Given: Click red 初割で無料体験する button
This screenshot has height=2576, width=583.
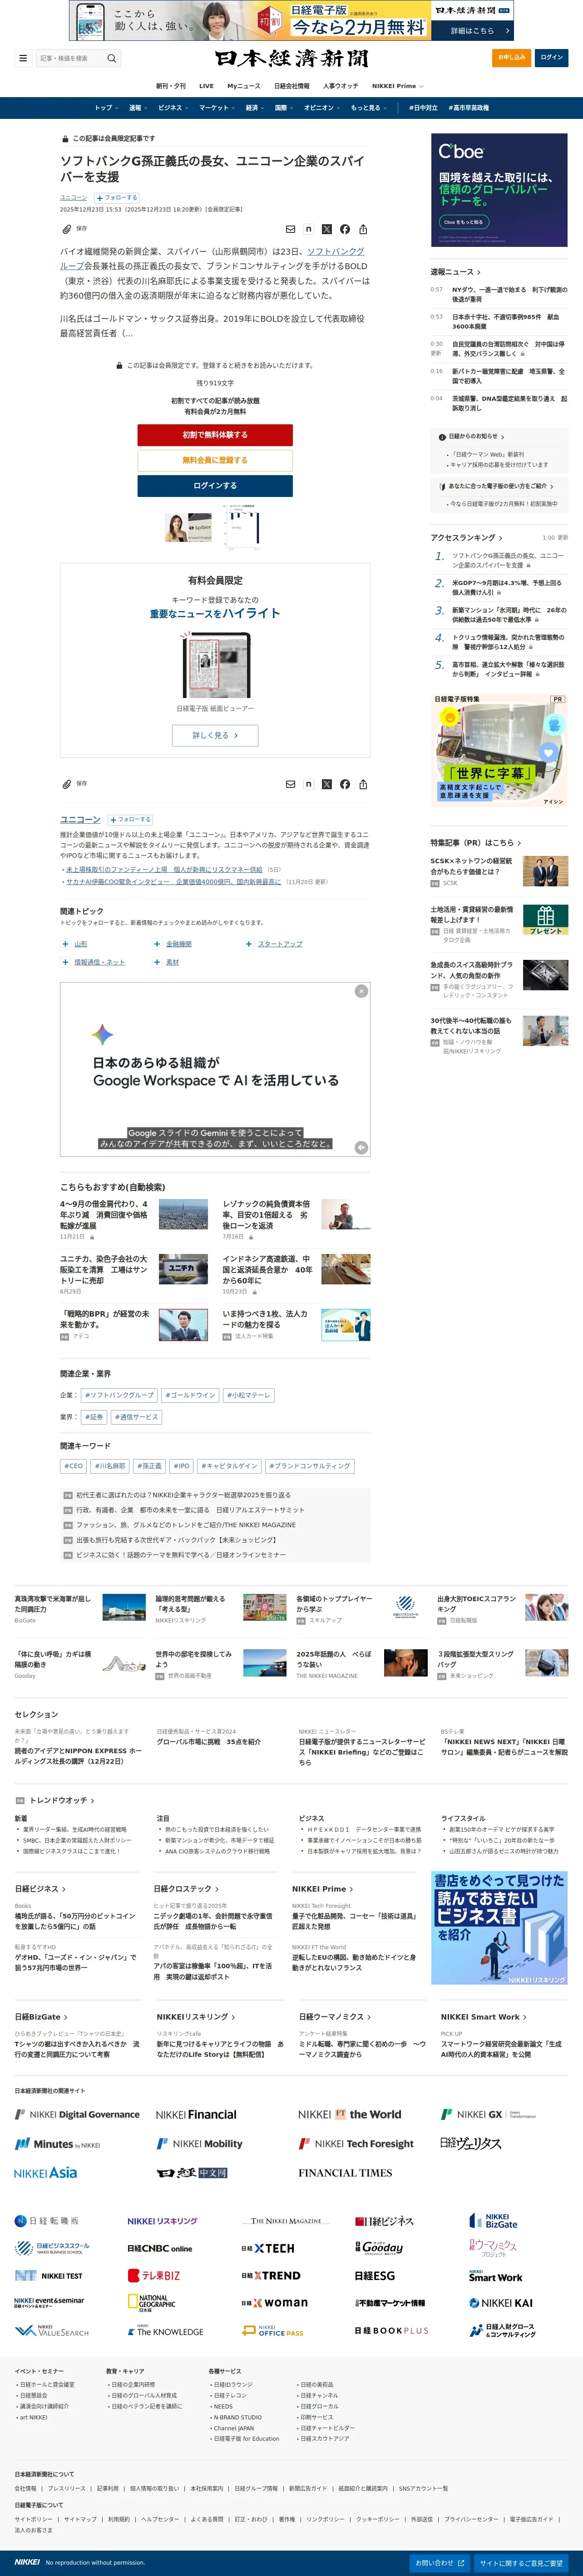Looking at the screenshot, I should 215,435.
